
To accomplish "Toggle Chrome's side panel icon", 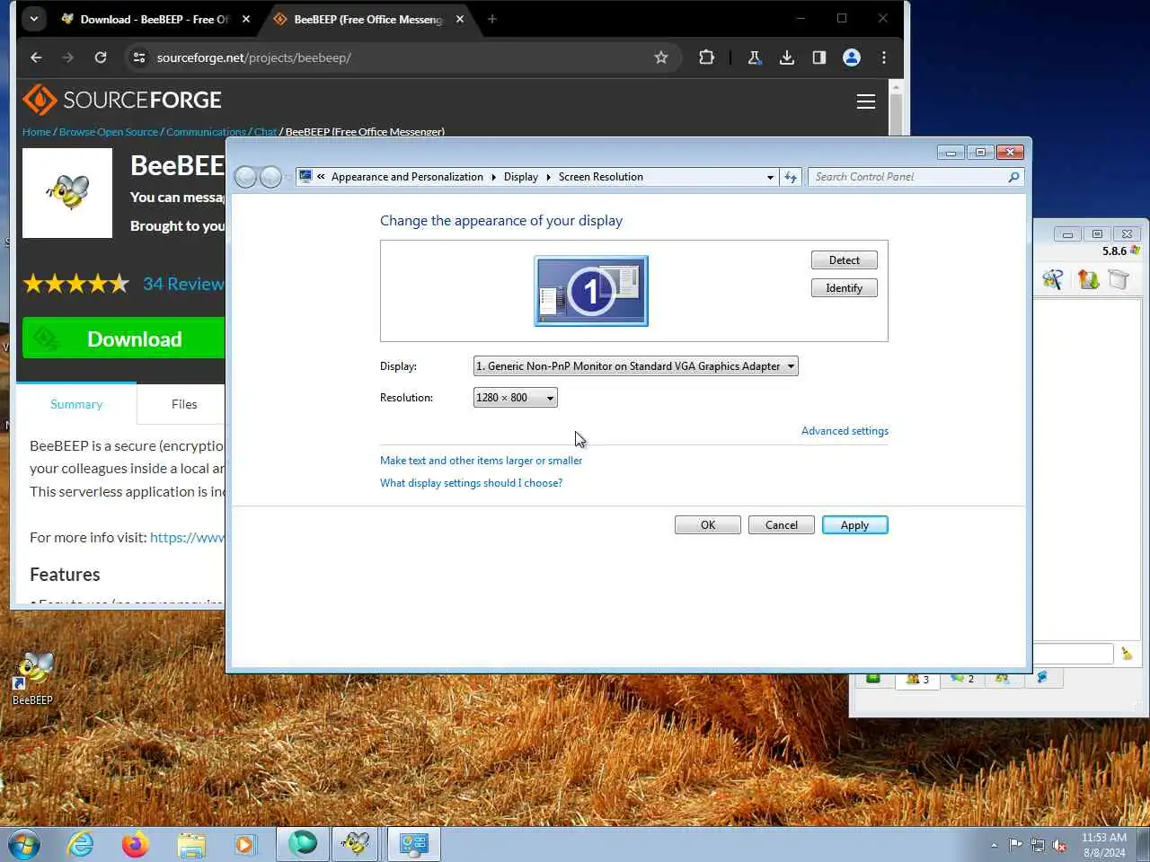I will point(819,57).
